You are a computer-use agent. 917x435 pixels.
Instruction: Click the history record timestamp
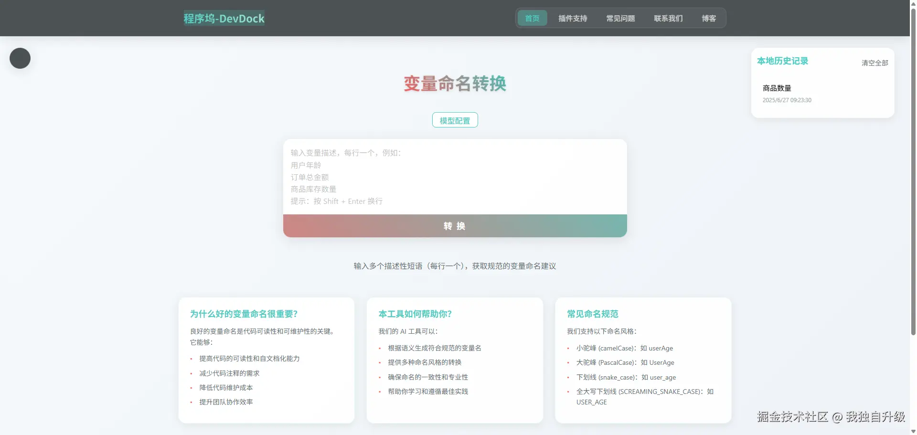pos(787,100)
